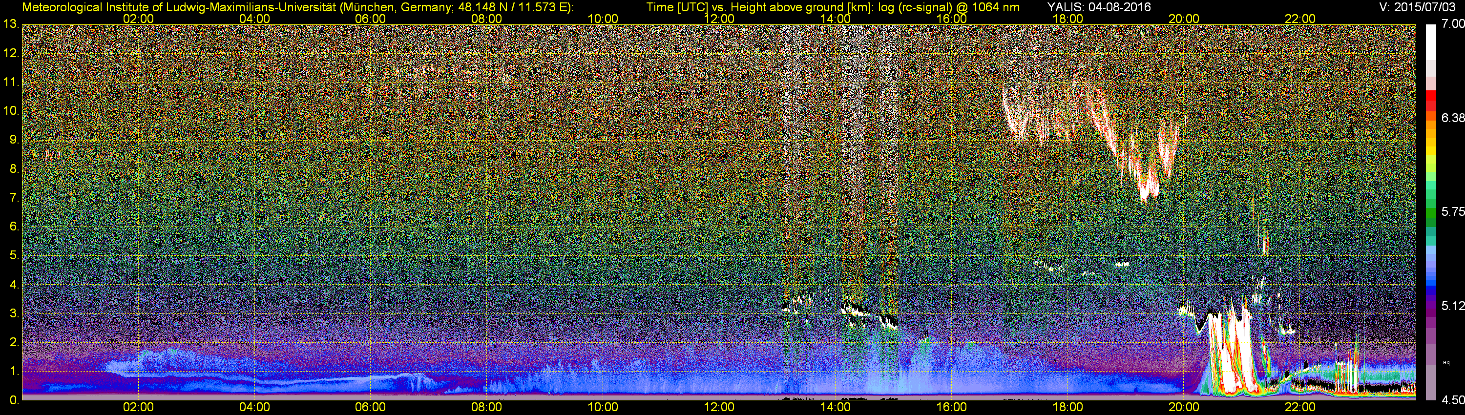This screenshot has height=415, width=1465.
Task: Select the 08:00 label on the bottom time axis
Action: point(487,408)
